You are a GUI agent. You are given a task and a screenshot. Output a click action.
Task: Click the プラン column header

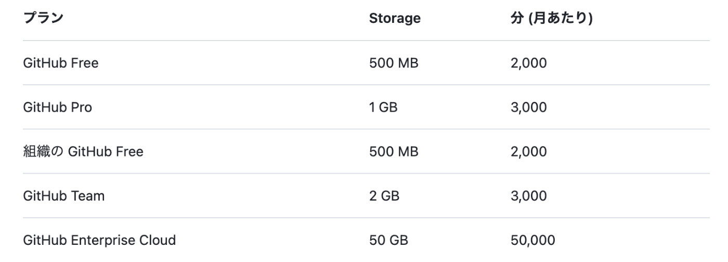pos(43,18)
